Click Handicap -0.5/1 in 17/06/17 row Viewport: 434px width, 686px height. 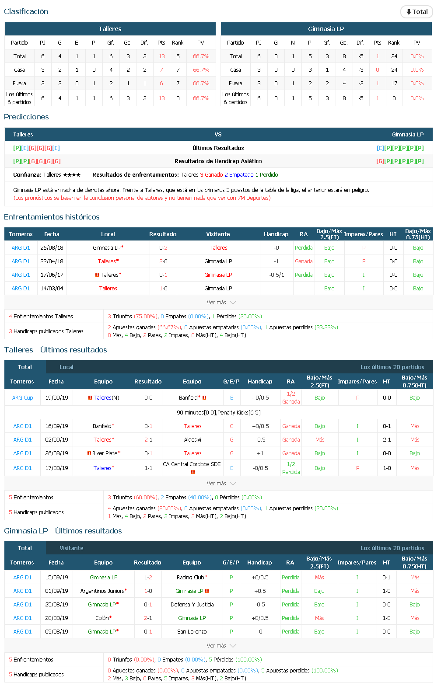coord(276,275)
